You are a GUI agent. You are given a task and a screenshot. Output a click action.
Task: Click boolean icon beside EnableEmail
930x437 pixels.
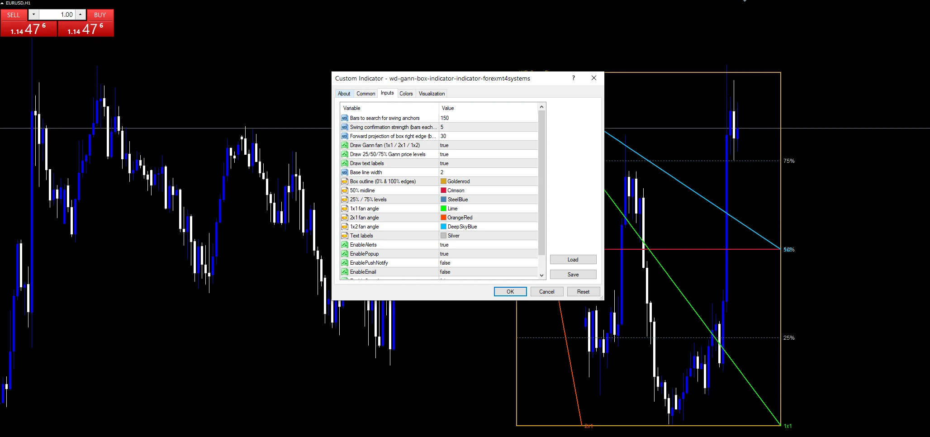pos(344,272)
